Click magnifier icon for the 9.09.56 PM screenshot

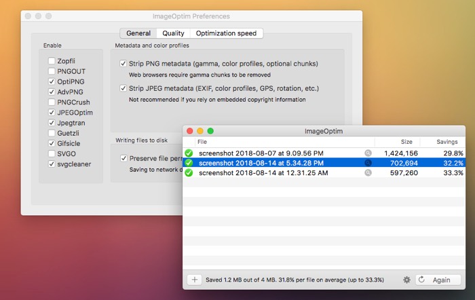click(x=368, y=153)
